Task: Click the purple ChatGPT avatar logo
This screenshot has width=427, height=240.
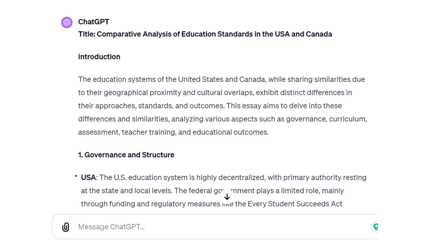Action: (x=67, y=22)
